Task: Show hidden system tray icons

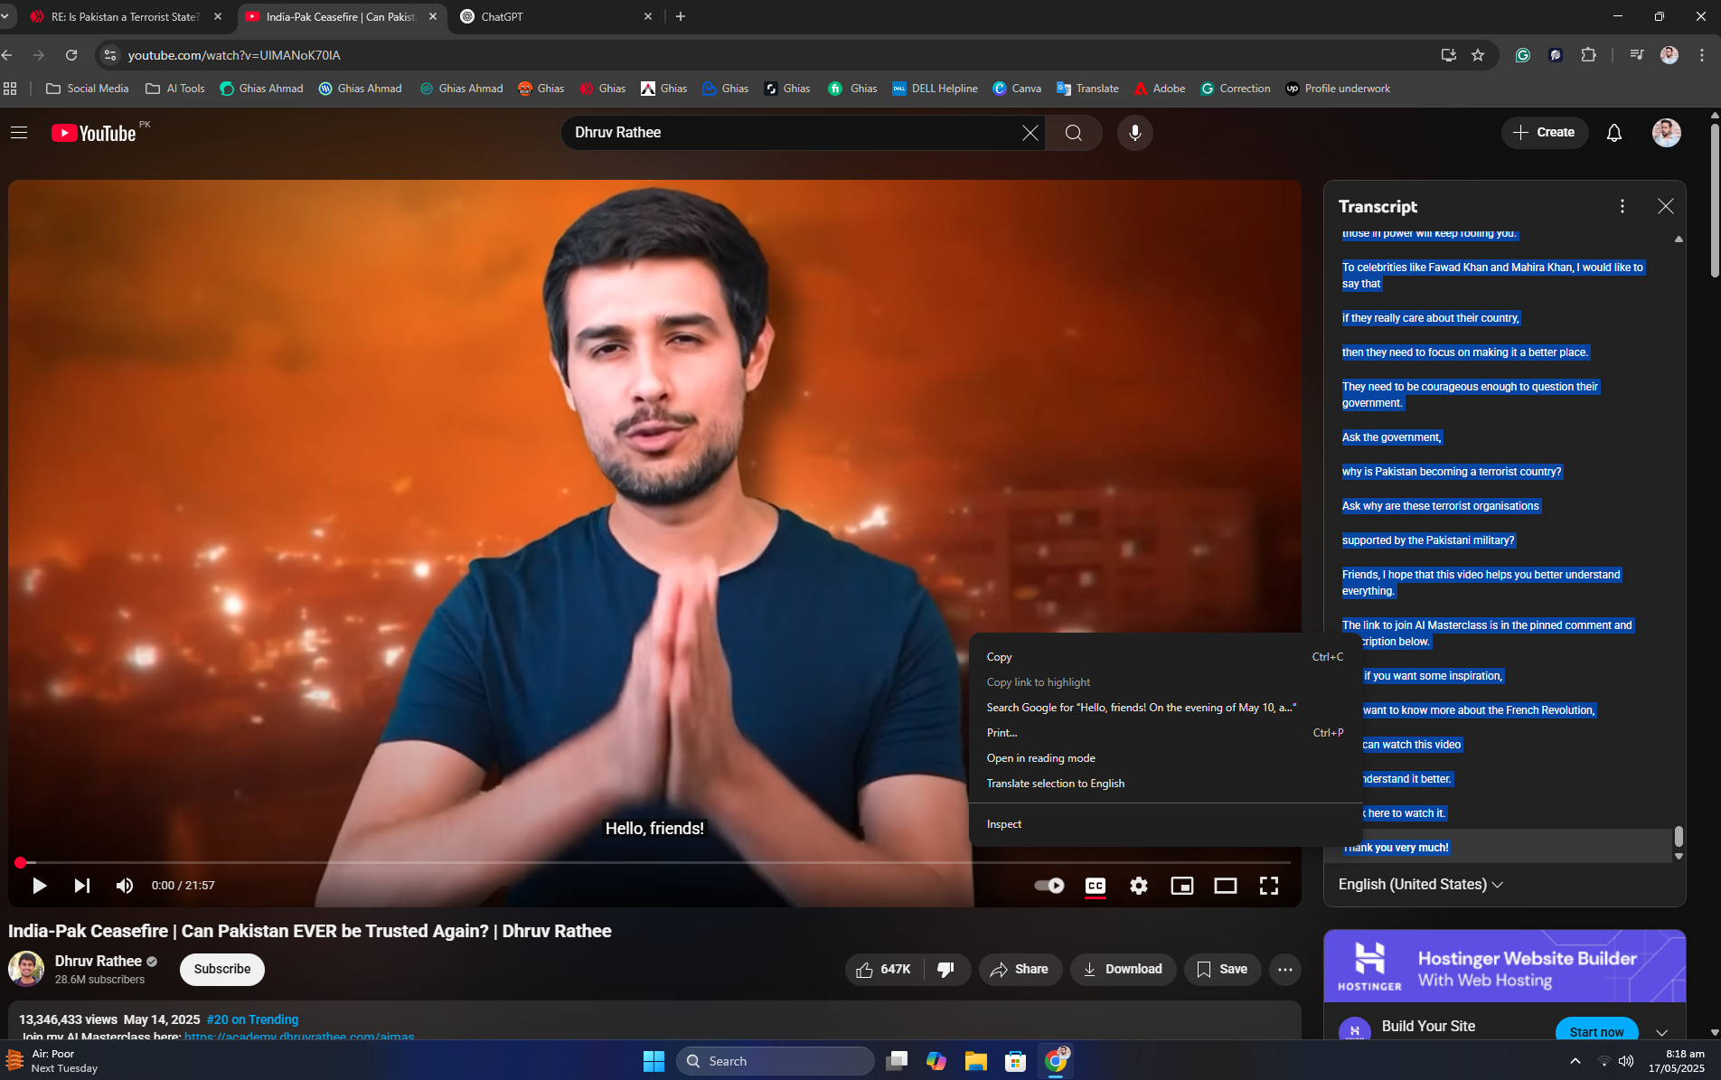Action: [x=1575, y=1061]
